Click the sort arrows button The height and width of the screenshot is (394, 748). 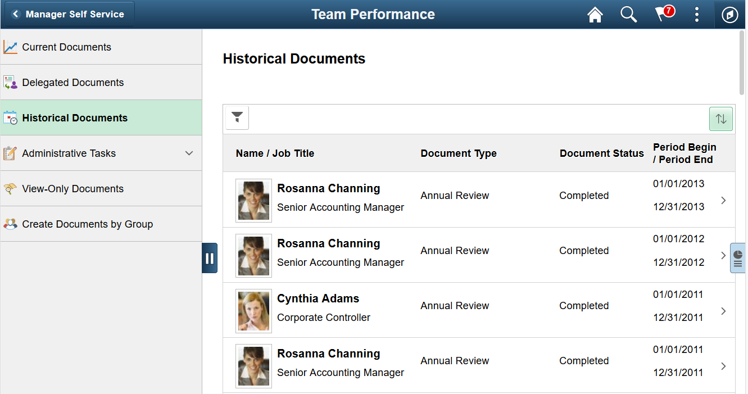[x=721, y=119]
